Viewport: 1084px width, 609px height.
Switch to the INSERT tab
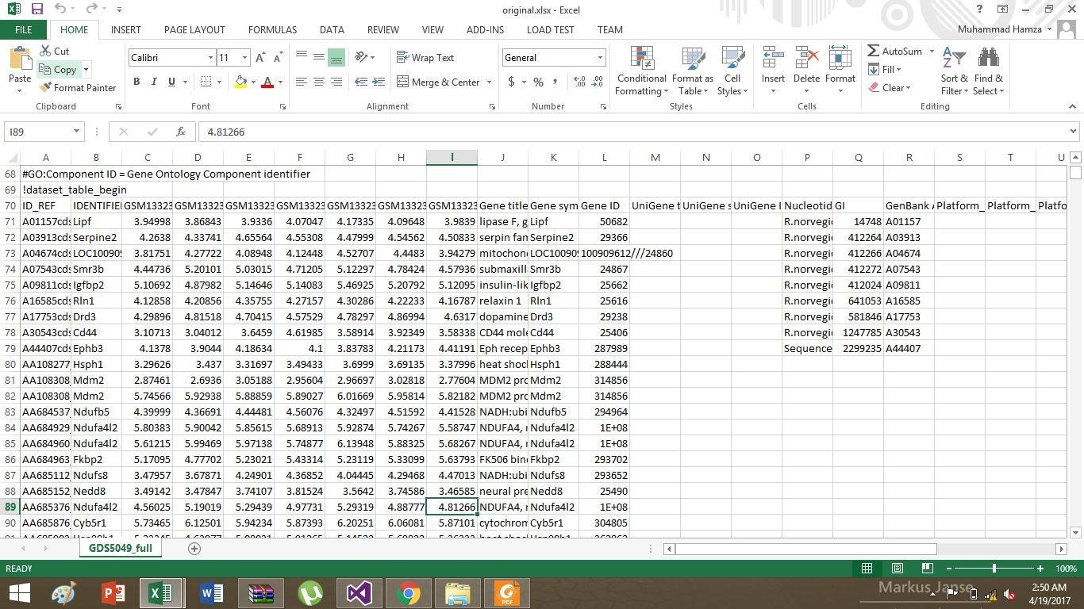126,29
